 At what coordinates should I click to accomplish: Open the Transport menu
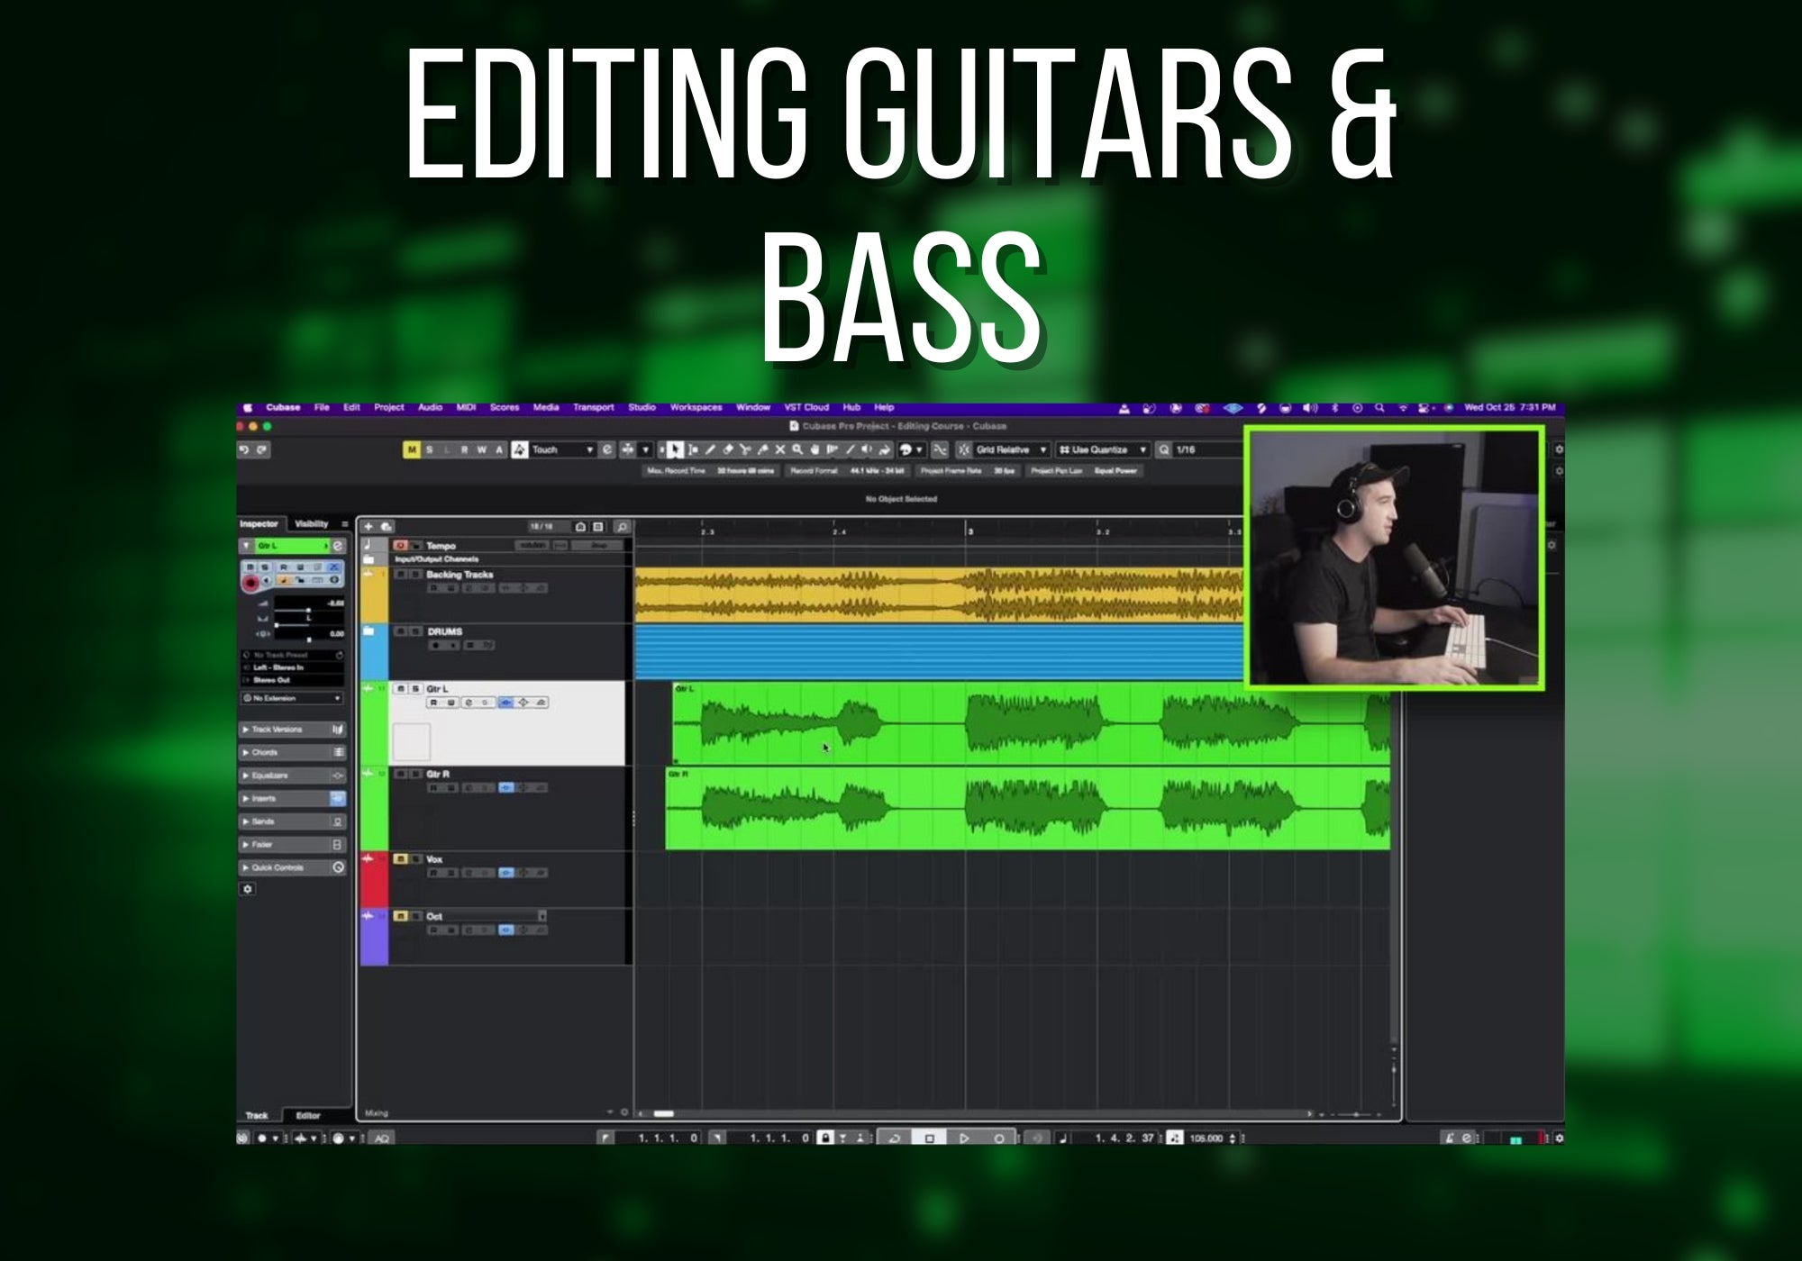coord(593,408)
